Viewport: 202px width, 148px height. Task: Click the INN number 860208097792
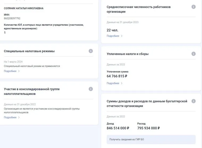point(12,18)
